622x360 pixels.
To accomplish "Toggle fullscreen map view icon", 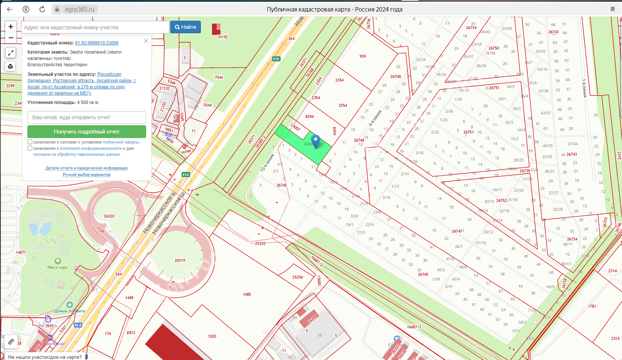I will click(x=11, y=53).
